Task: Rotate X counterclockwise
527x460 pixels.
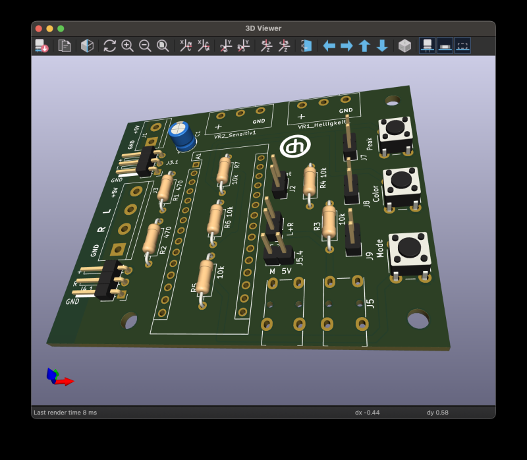Action: click(x=204, y=45)
